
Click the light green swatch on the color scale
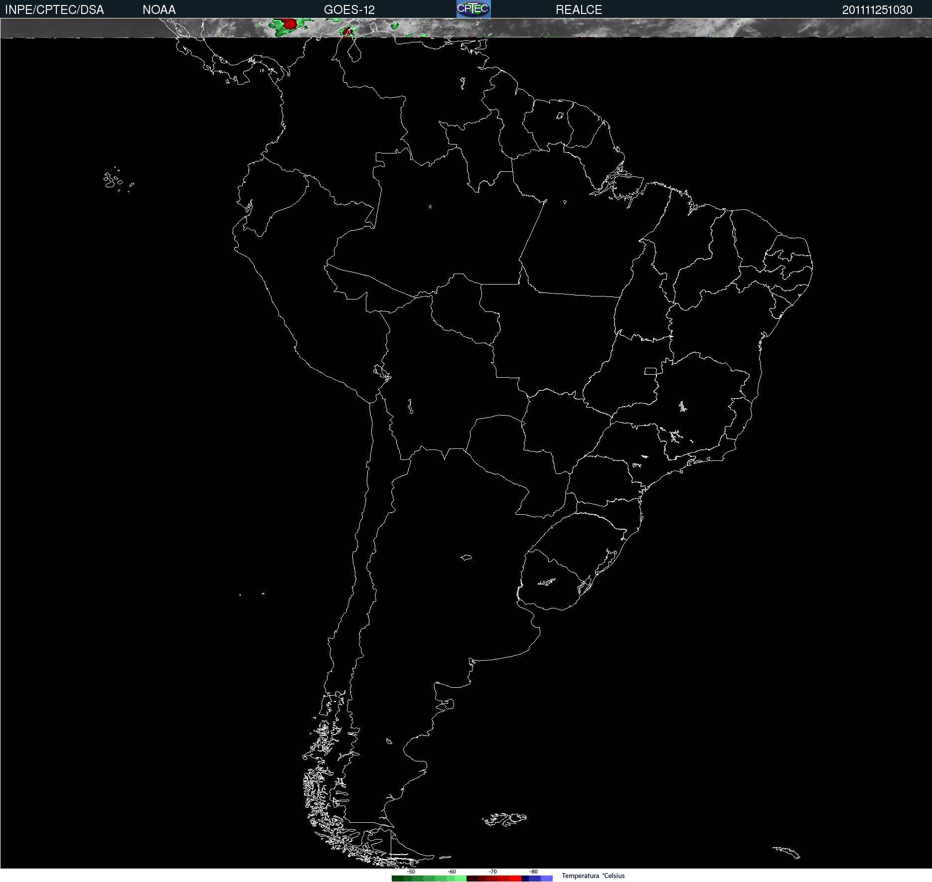[x=461, y=879]
